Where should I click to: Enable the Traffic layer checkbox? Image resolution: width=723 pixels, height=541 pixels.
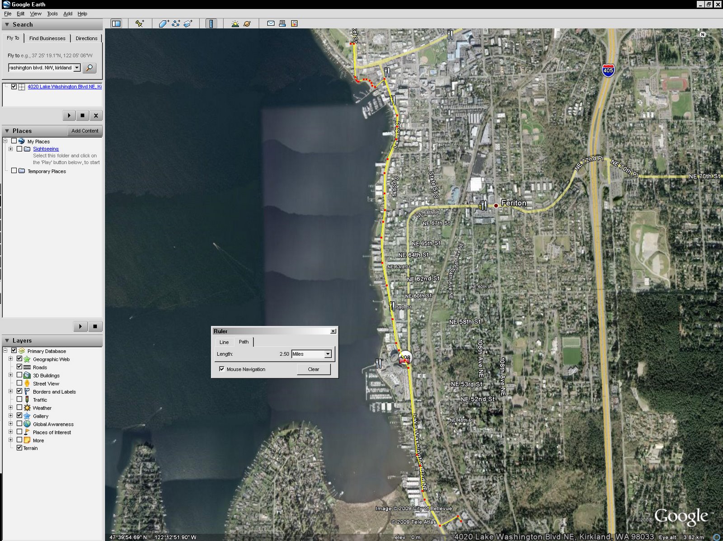click(x=19, y=400)
